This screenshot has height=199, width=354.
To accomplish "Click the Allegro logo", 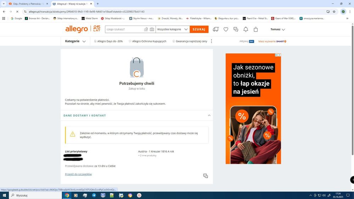I will pyautogui.click(x=76, y=29).
